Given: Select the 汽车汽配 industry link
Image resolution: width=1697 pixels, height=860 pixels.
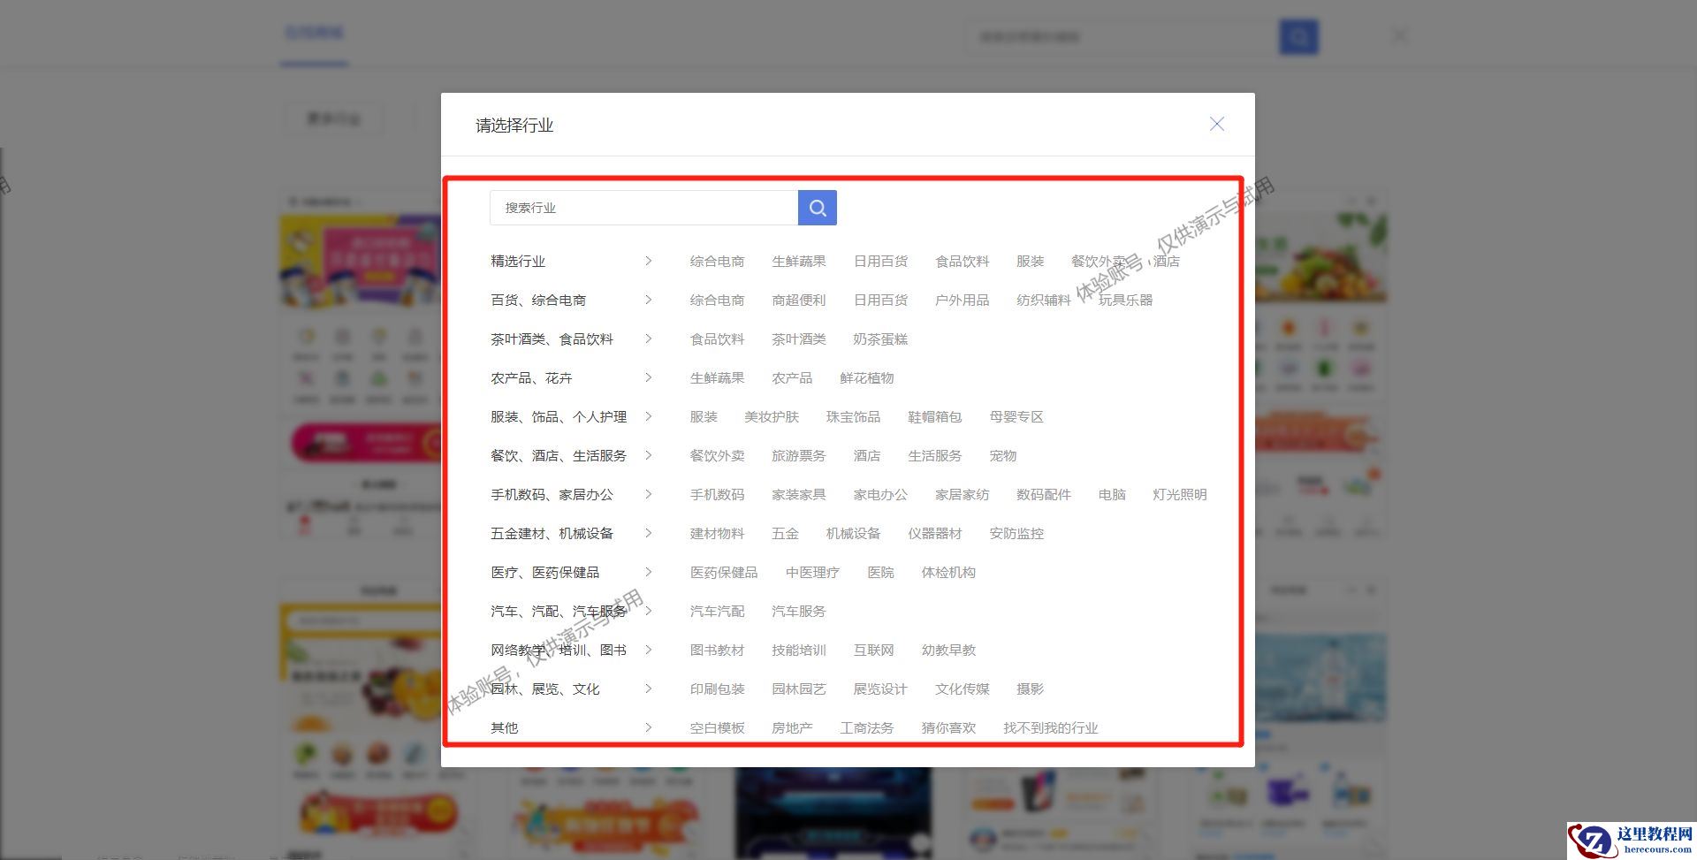Looking at the screenshot, I should click(717, 612).
